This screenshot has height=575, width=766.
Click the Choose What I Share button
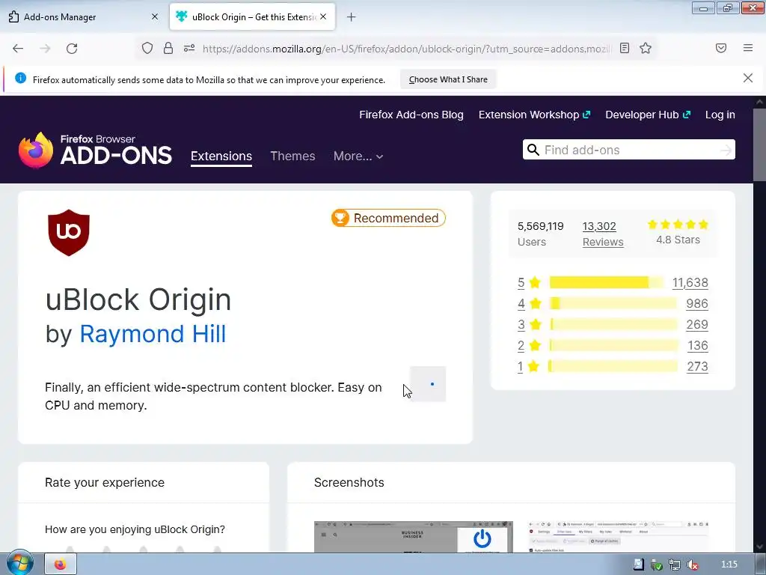[448, 79]
